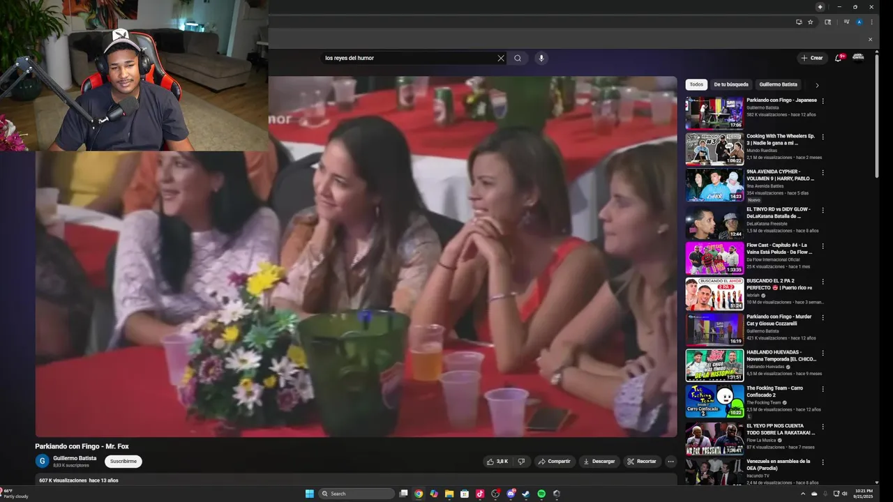Open the Flow Cast Capitulo #4 thumbnail
The height and width of the screenshot is (502, 893).
point(714,258)
